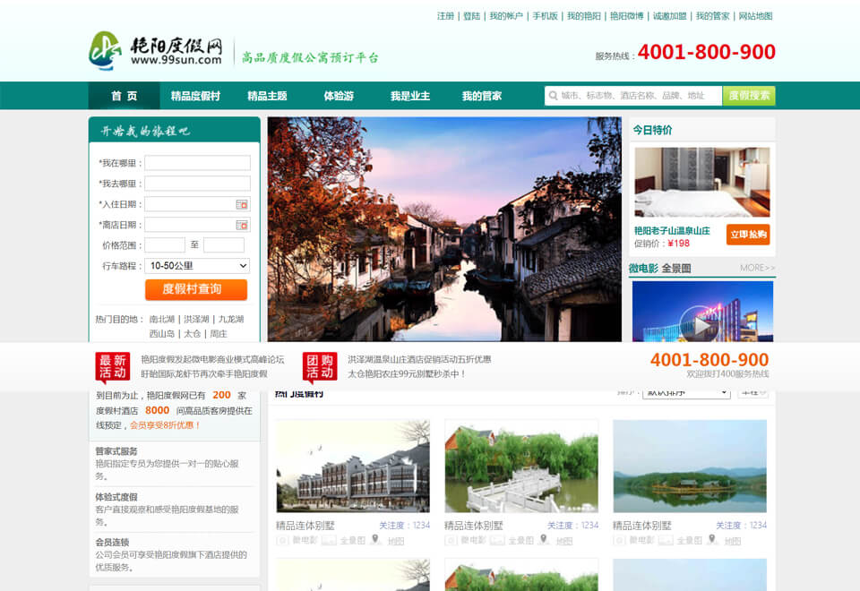Select hot destination 洪泽湖
This screenshot has height=591, width=860.
[x=196, y=319]
